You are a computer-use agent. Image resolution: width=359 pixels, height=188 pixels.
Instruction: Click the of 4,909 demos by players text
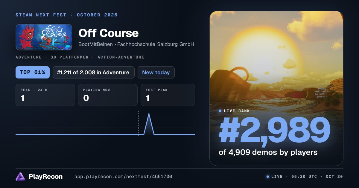point(268,152)
